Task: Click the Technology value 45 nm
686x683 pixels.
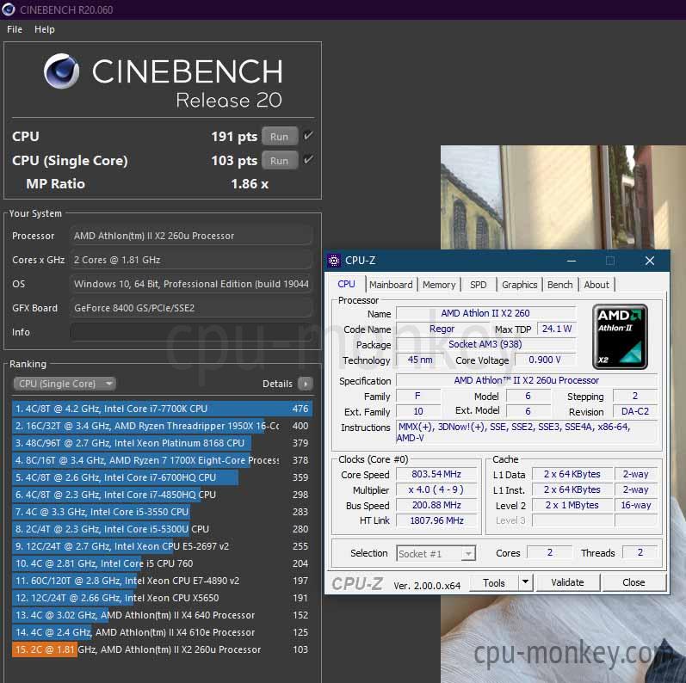Action: tap(419, 360)
